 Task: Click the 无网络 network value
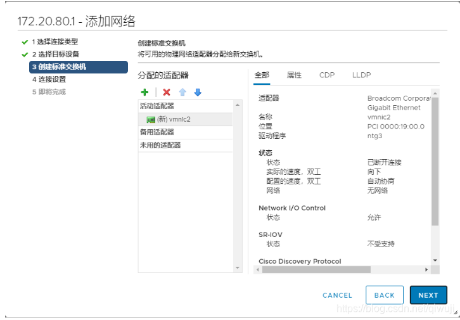(x=378, y=191)
